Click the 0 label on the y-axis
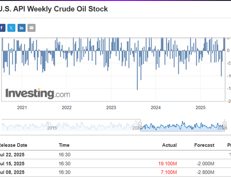 tap(228, 50)
